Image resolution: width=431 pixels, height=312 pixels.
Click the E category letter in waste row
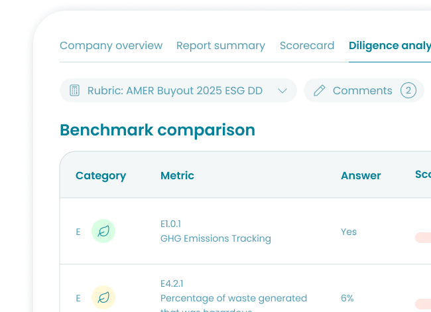point(78,298)
